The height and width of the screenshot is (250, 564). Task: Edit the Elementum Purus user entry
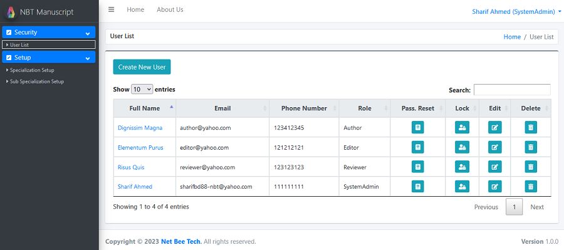tap(494, 147)
